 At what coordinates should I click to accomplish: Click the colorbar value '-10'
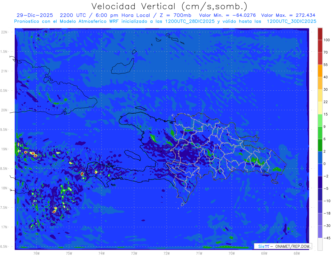tap(327, 201)
